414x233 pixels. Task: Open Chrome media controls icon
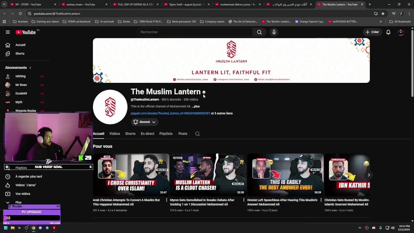tap(394, 14)
